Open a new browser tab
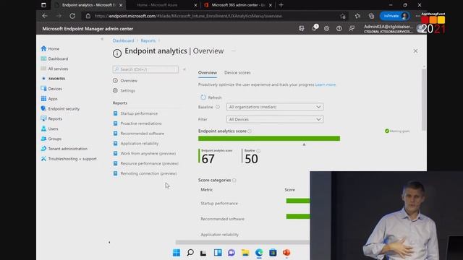Screen dimensions: 463x260 coord(281,5)
